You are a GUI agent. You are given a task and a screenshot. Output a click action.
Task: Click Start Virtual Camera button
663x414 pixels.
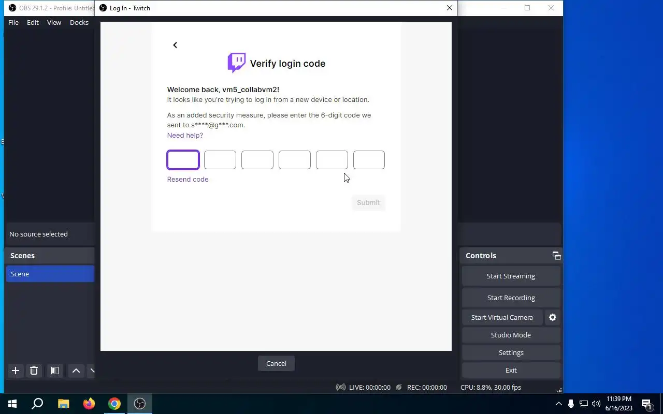502,317
